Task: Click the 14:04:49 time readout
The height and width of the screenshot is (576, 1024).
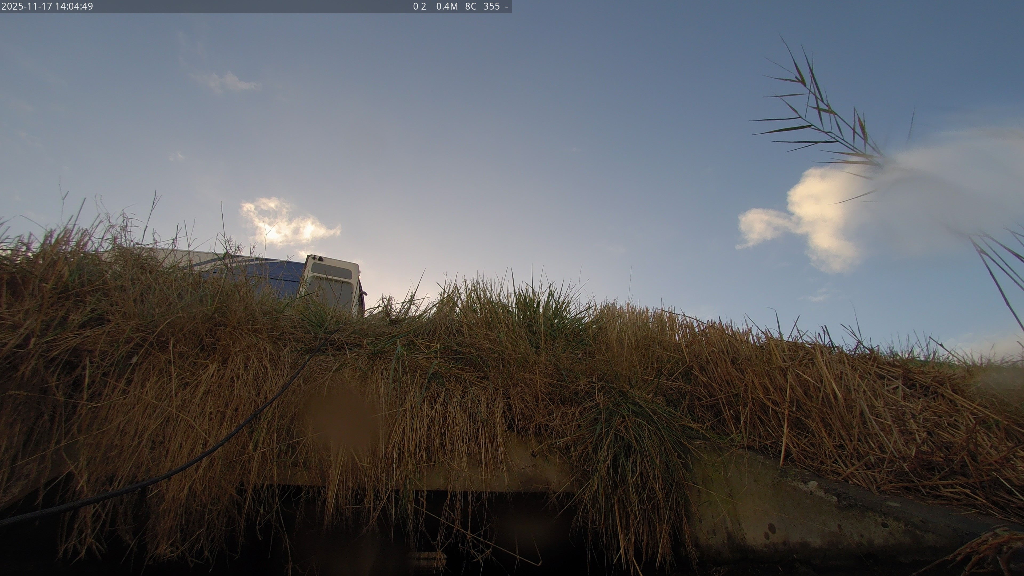Action: (x=74, y=6)
